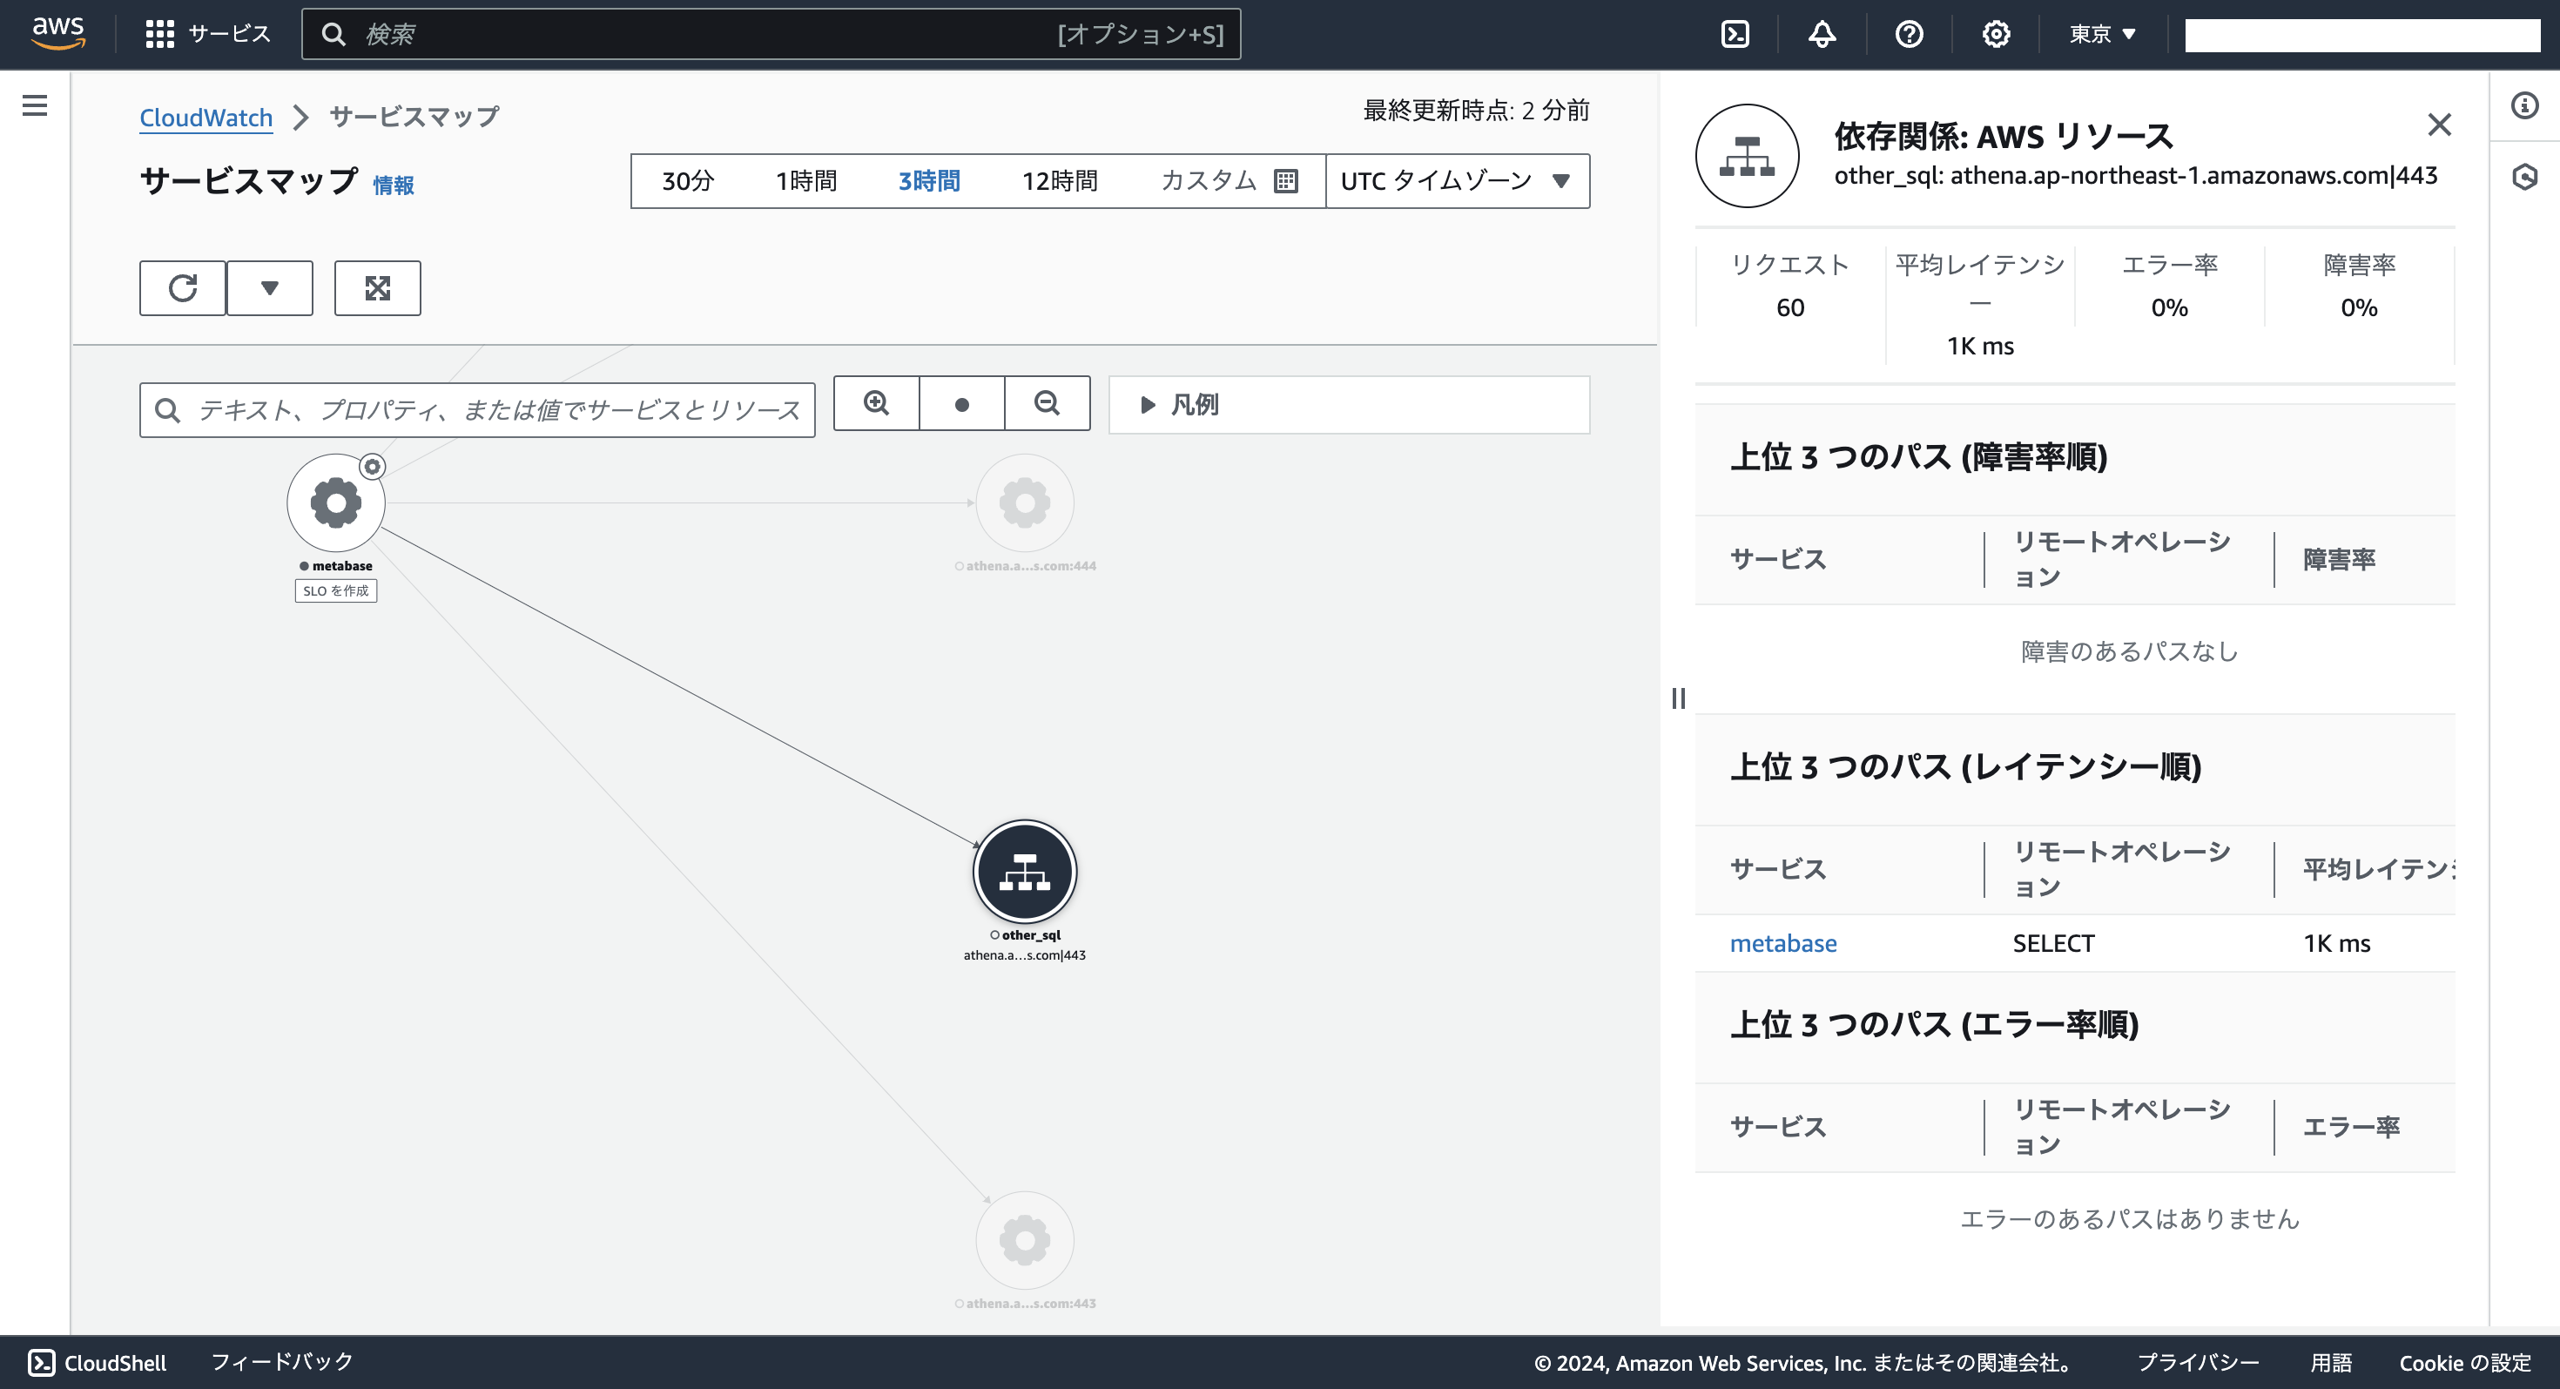Select the 12時間 time range
2560x1389 pixels.
coord(1060,181)
